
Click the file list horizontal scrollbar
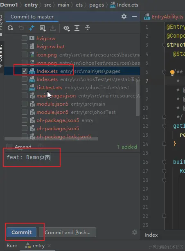tap(51, 139)
